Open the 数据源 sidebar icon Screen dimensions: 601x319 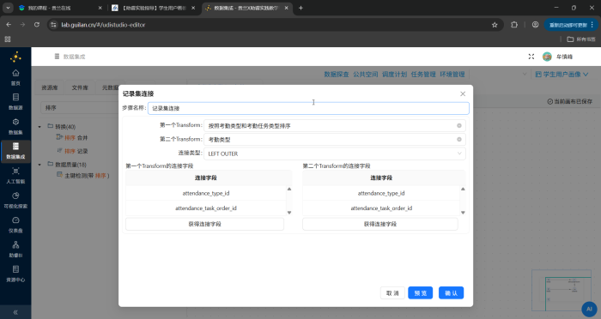pyautogui.click(x=15, y=97)
